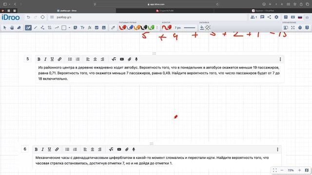Screen dimensions: 312x175
Task: Open shape options dropdown arrow
Action: [x=69, y=28]
